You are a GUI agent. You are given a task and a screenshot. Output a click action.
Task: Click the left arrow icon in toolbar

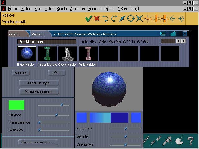click(x=173, y=19)
